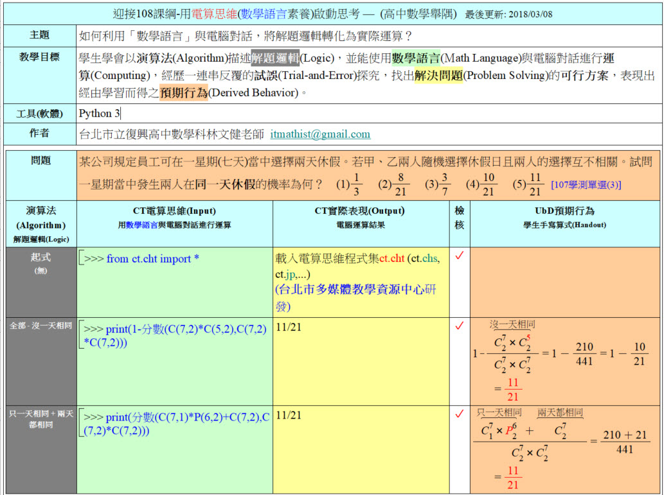The width and height of the screenshot is (664, 495).
Task: Select the 作者 label cell
Action: tap(40, 134)
